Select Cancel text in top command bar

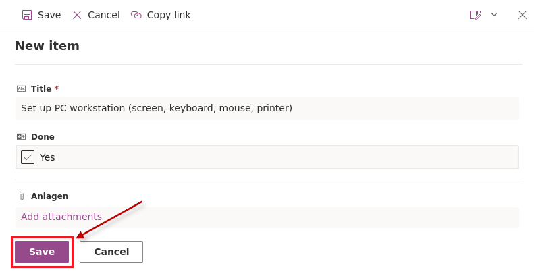tap(104, 15)
